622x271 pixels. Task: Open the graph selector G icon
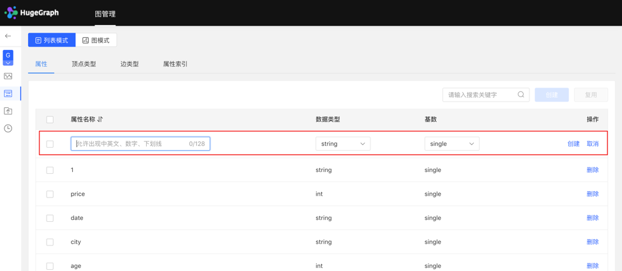coord(8,58)
